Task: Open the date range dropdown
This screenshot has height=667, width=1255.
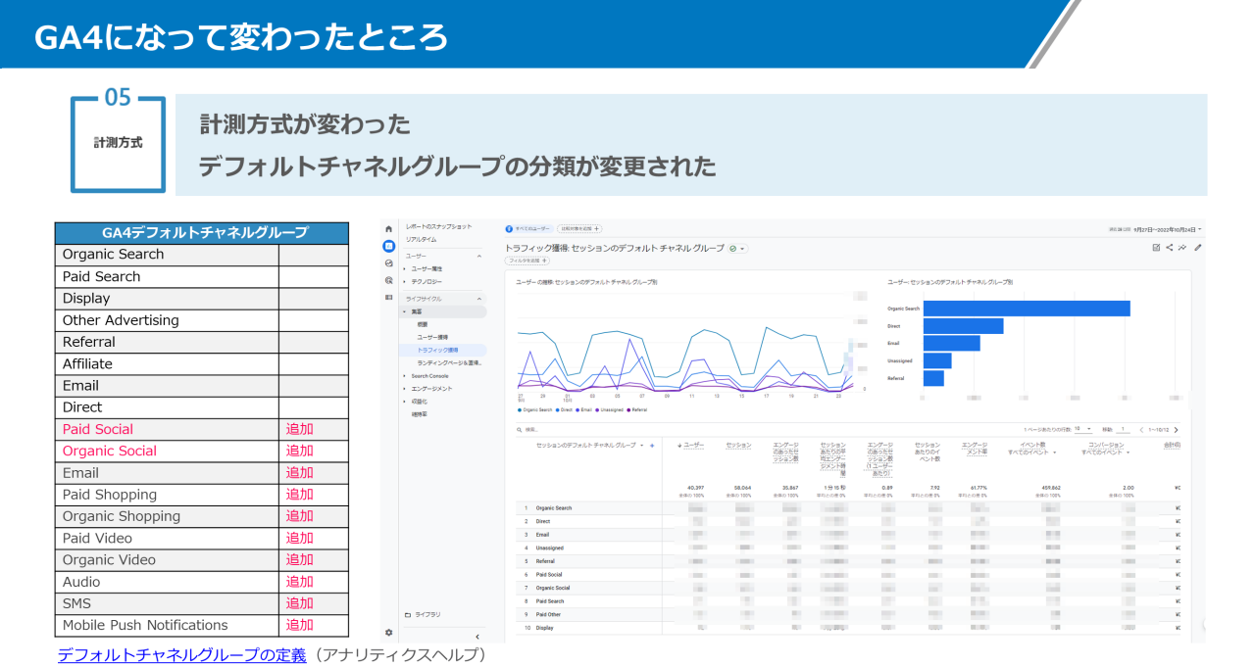Action: click(1167, 229)
